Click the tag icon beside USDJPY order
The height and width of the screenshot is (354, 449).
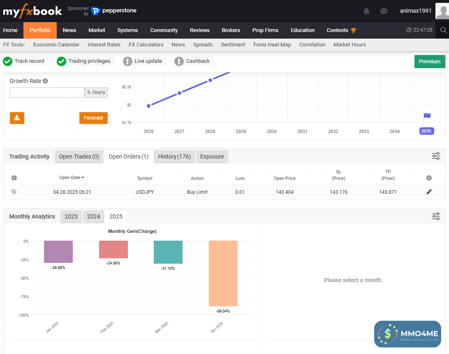click(14, 192)
